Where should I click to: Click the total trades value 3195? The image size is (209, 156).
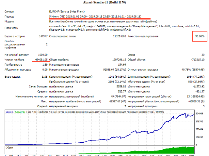click(x=44, y=77)
